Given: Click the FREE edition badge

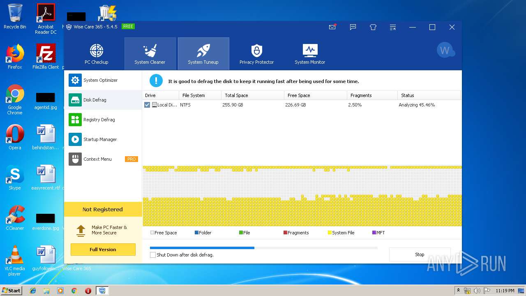Looking at the screenshot, I should (x=128, y=26).
